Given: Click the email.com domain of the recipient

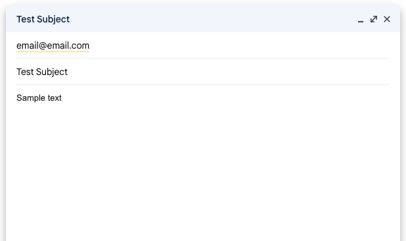Looking at the screenshot, I should (68, 45).
